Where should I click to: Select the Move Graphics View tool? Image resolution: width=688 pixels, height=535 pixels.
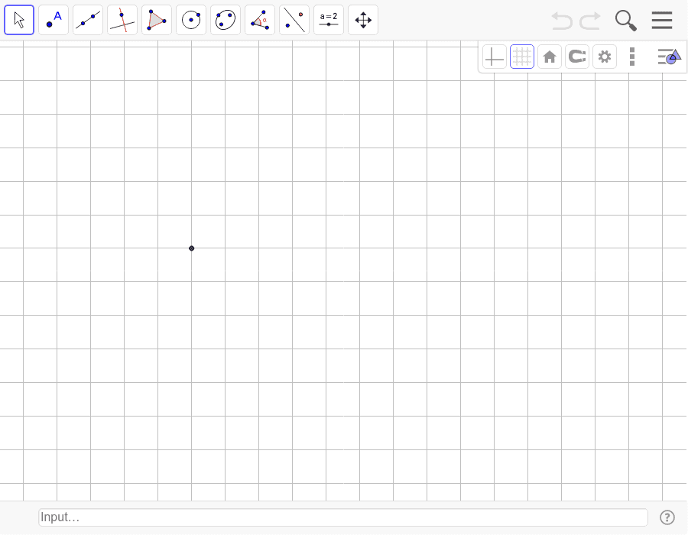coord(363,20)
